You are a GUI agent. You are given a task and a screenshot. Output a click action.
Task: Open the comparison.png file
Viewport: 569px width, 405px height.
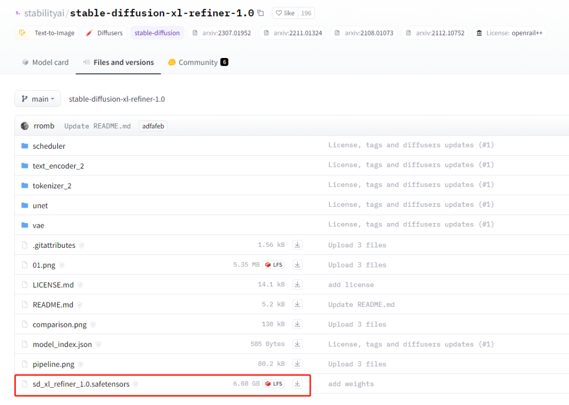pyautogui.click(x=60, y=324)
